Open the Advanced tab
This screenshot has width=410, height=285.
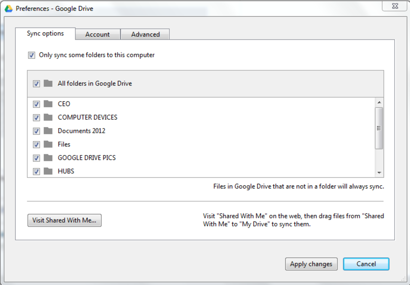click(145, 34)
